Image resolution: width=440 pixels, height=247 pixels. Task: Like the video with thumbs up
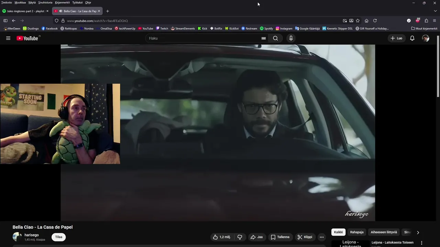pos(222,237)
